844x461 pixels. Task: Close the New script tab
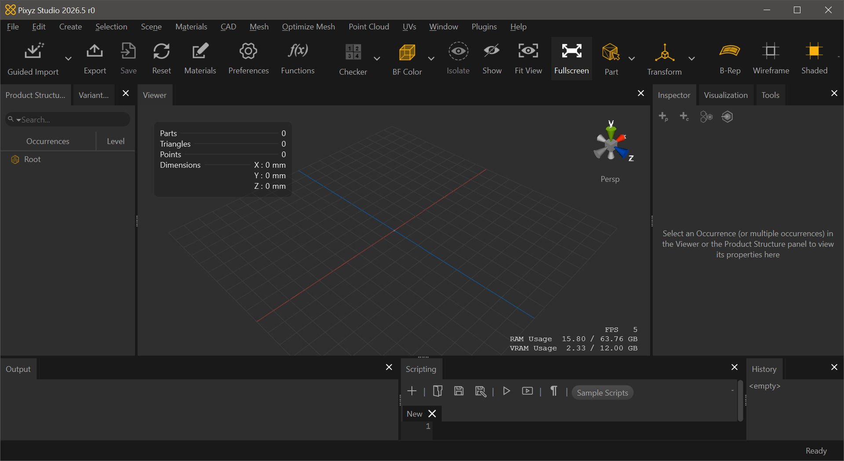432,414
